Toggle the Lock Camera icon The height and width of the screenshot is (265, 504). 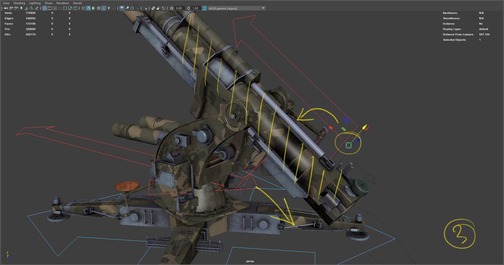[x=11, y=8]
